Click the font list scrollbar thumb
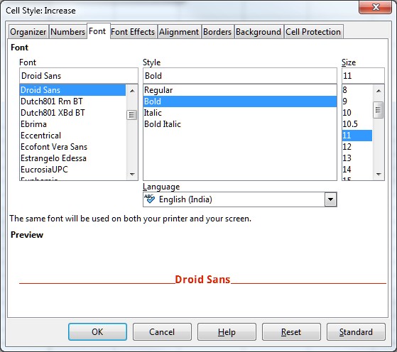This screenshot has height=352, width=397. (131, 115)
